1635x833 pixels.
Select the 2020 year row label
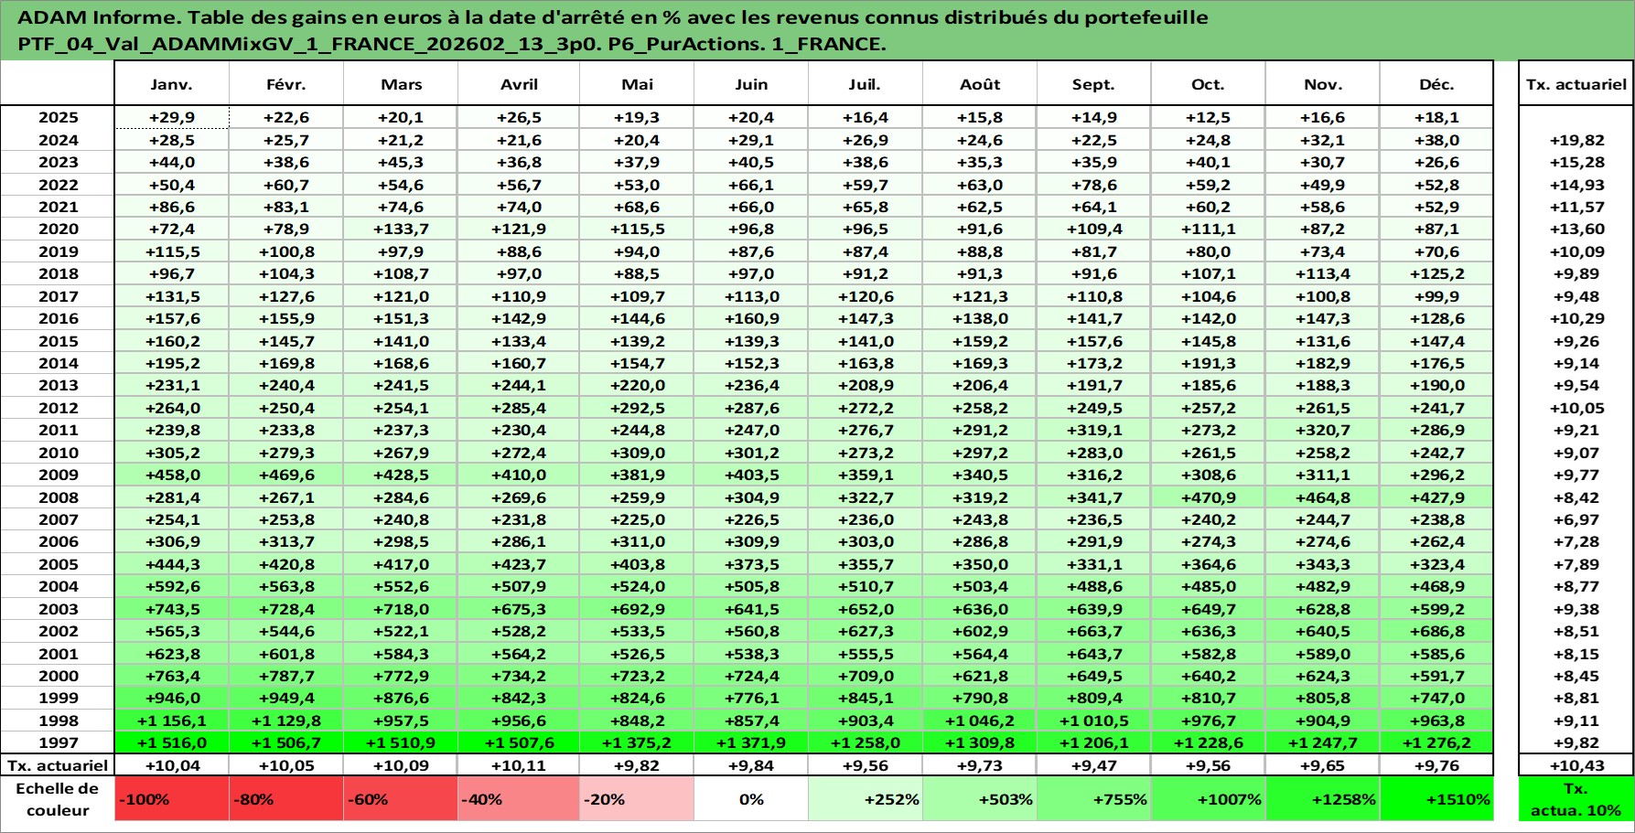(58, 229)
